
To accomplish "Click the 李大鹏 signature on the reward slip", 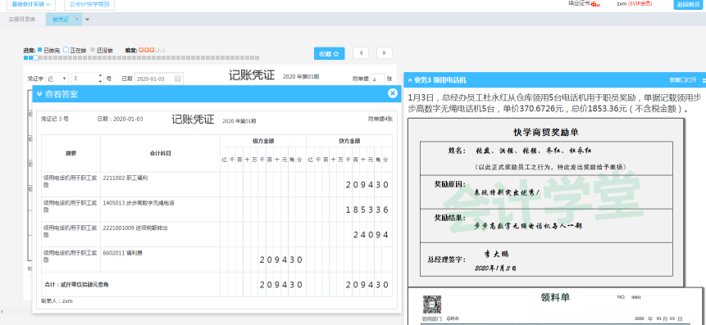I will [496, 255].
